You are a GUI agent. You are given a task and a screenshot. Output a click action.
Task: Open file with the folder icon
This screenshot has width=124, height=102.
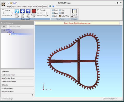click(x=11, y=3)
